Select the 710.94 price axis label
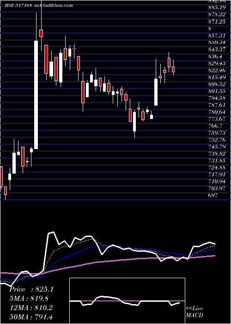 pos(217,181)
